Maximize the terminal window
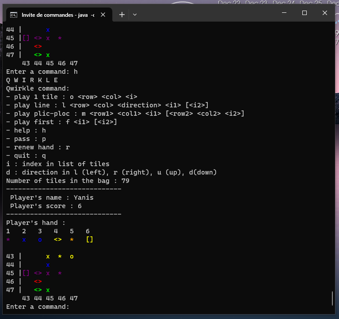The image size is (339, 319). click(x=305, y=13)
